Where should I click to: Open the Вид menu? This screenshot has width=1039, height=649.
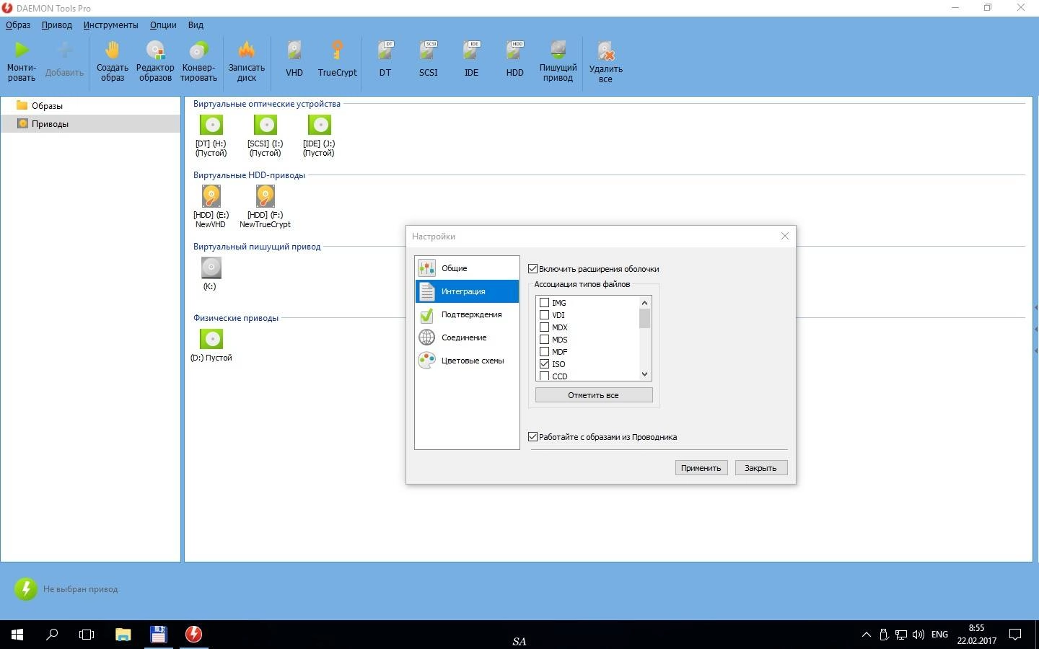196,25
